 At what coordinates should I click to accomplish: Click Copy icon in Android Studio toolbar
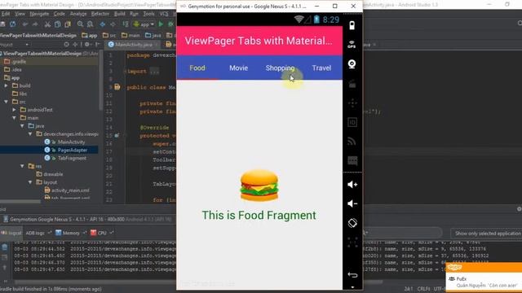coord(58,24)
